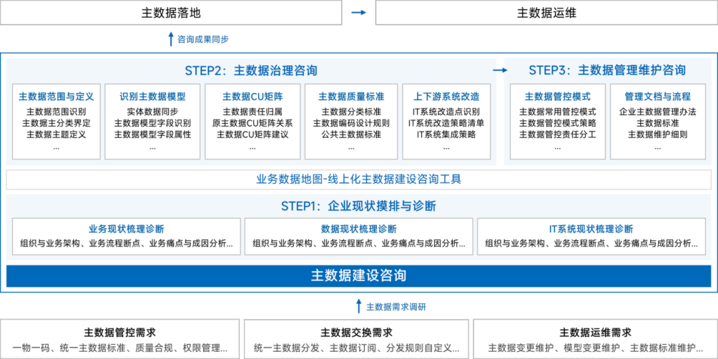The height and width of the screenshot is (359, 718).
Task: Select the 主数据交换需求 box
Action: point(356,339)
